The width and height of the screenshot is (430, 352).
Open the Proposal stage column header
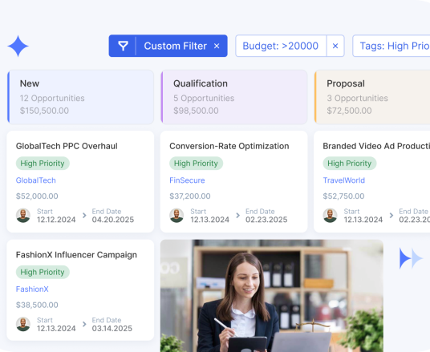[x=372, y=97]
